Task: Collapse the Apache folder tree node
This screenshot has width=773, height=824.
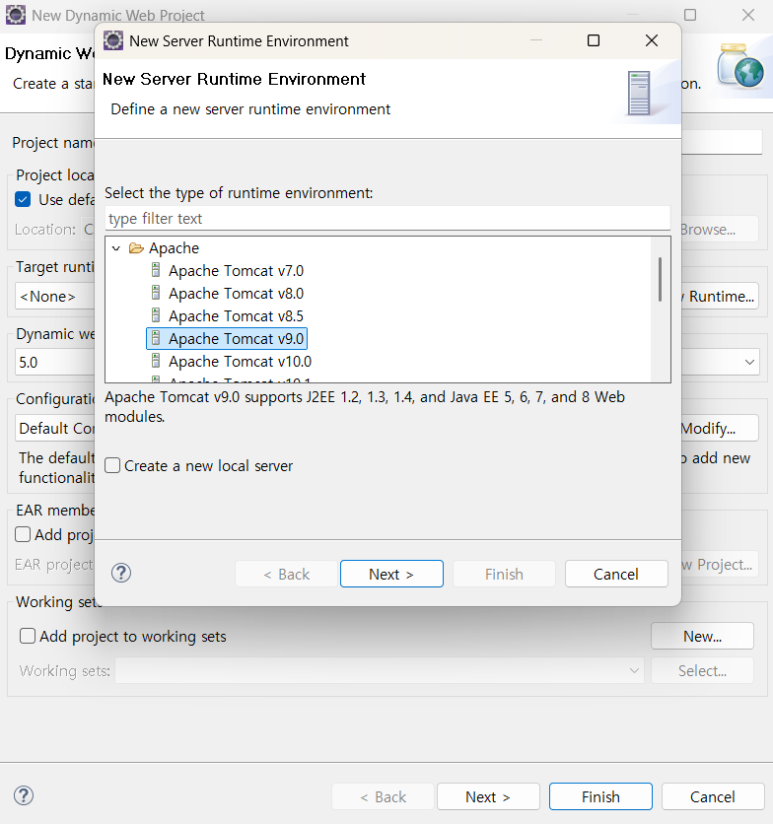Action: [116, 248]
